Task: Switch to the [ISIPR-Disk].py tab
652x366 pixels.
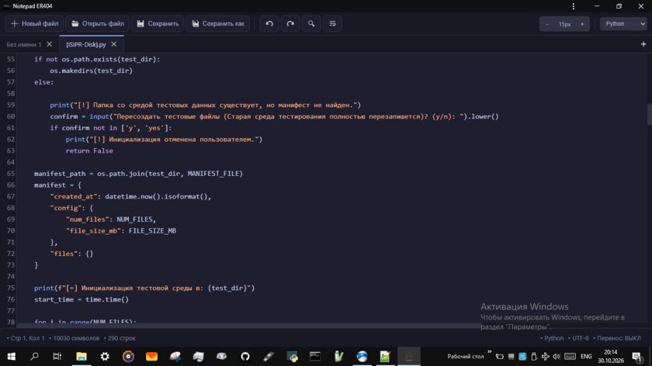Action: coord(86,44)
